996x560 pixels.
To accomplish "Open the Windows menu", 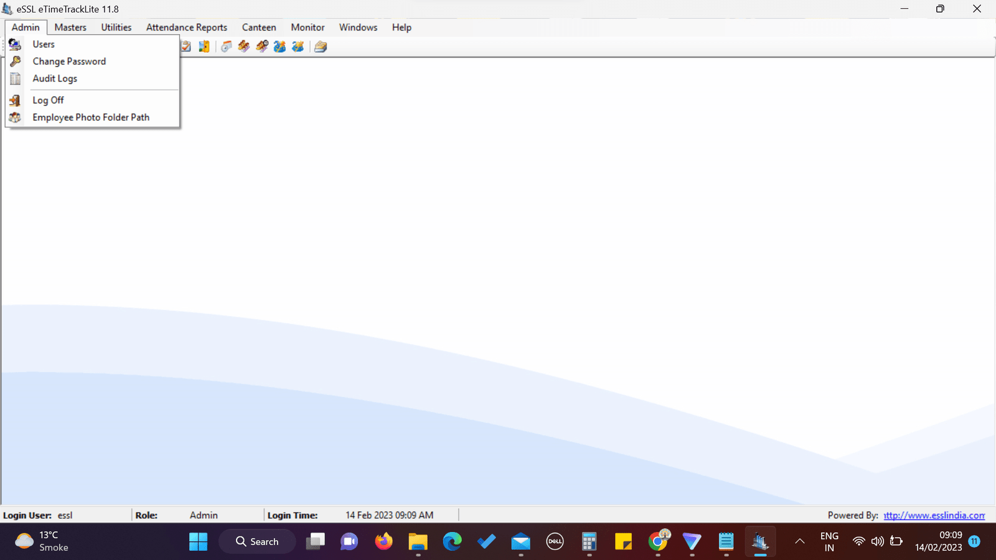I will click(x=358, y=27).
